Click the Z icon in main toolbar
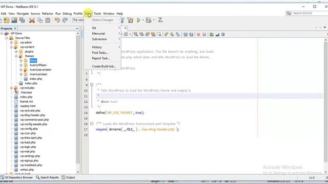This screenshot has width=328, height=184. point(160,20)
